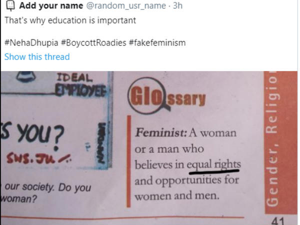Click the 'women and men.' line of definition

(177, 196)
